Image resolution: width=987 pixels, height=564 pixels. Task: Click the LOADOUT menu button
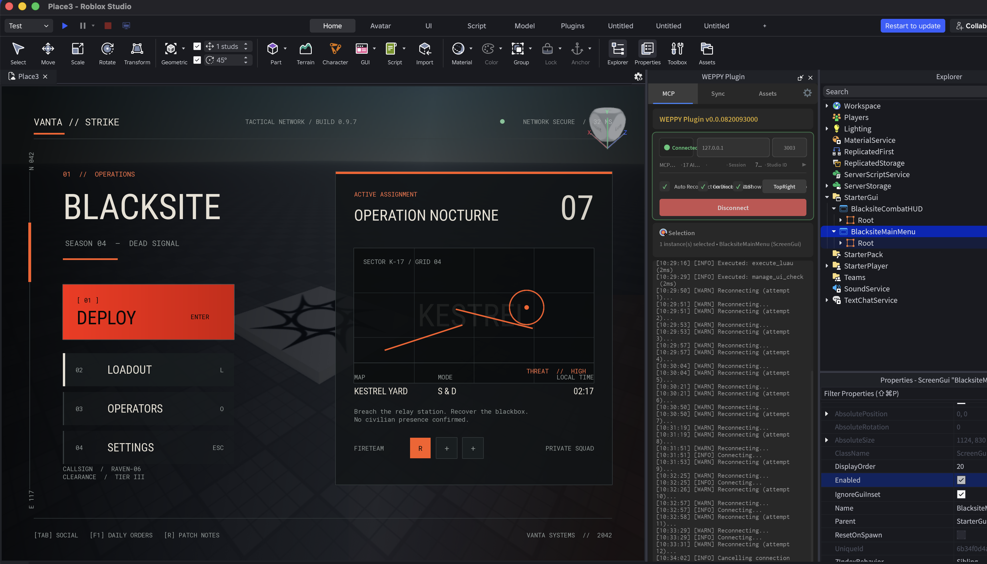click(148, 370)
